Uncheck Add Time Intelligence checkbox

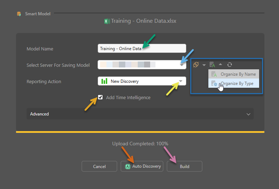(100, 97)
